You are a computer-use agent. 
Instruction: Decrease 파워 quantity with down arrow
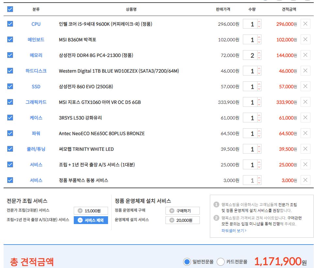point(259,135)
